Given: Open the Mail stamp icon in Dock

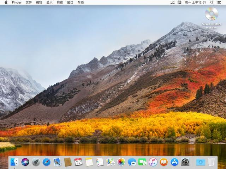Looking at the screenshot, I should 57,162.
